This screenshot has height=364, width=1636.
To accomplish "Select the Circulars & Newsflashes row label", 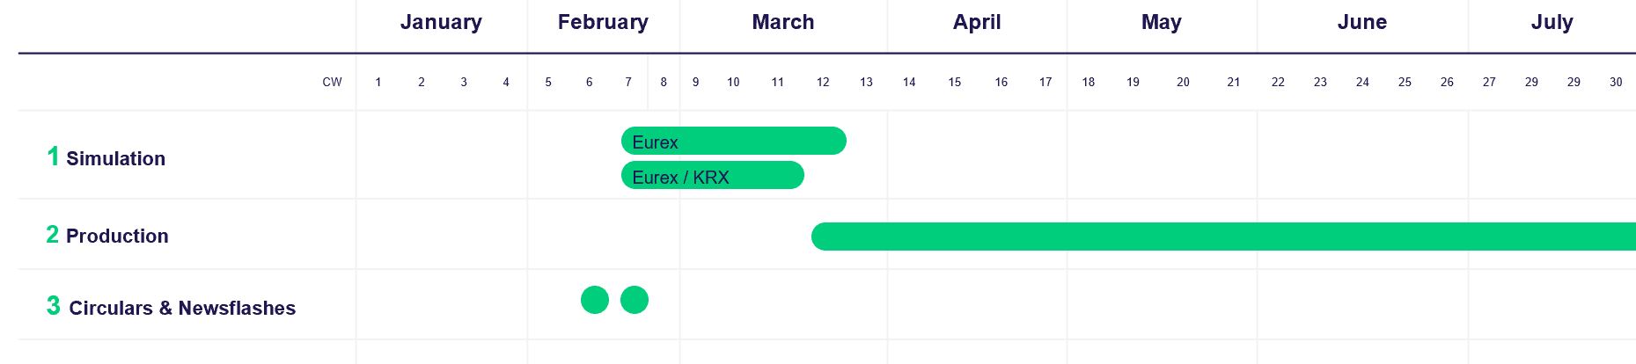I will [x=182, y=309].
